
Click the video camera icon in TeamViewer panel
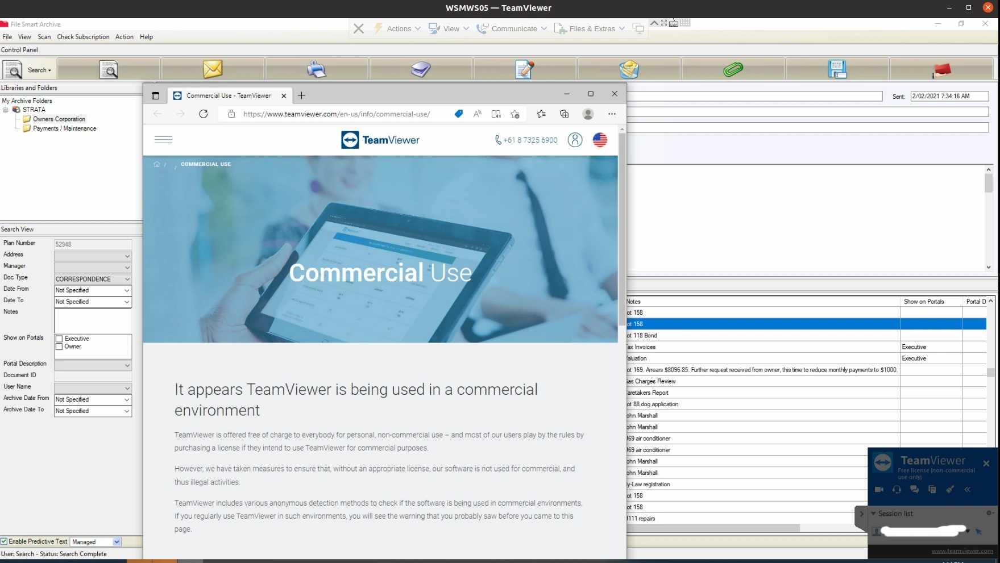(879, 489)
